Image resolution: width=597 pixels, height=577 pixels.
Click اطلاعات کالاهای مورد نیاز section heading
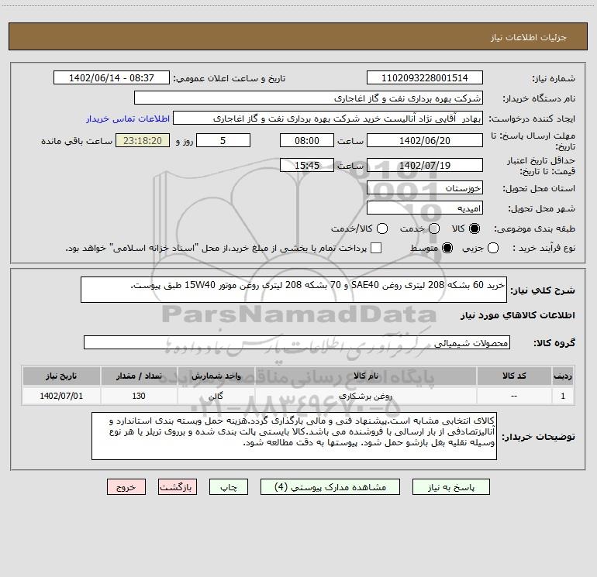pos(517,315)
